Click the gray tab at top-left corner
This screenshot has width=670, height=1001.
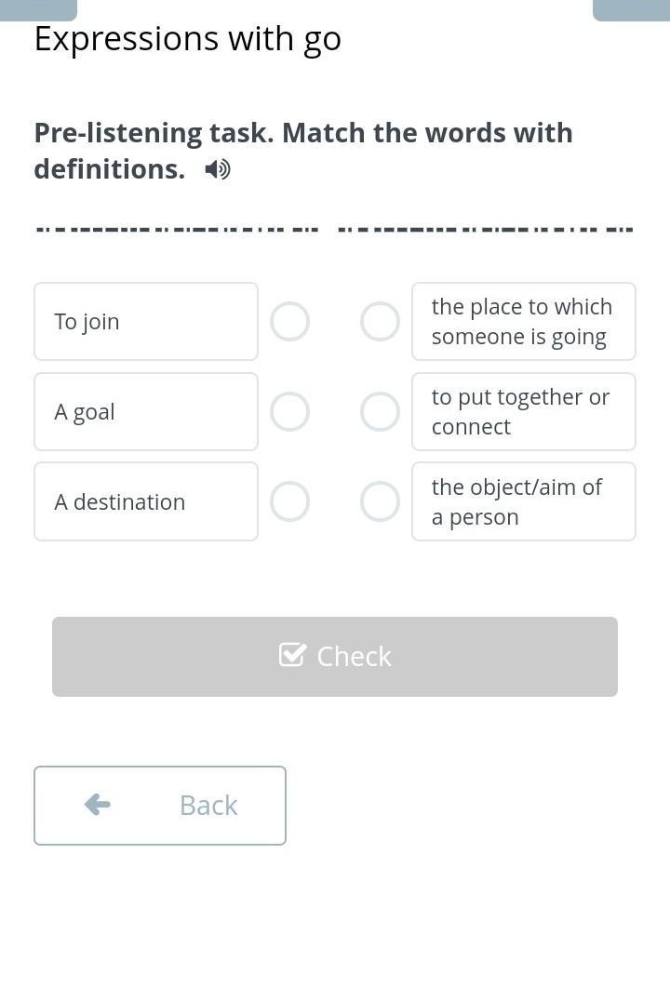click(38, 9)
